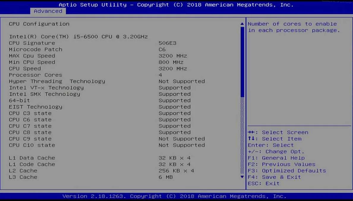This screenshot has height=201, width=353.
Task: Click the scrollbar down arrow
Action: click(x=242, y=177)
